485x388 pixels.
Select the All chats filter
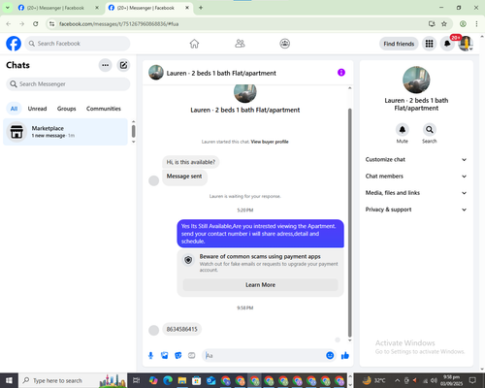click(14, 109)
